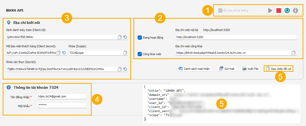Click the 'Gửi mail' button
Screen dimensions: 306x126
point(227,69)
